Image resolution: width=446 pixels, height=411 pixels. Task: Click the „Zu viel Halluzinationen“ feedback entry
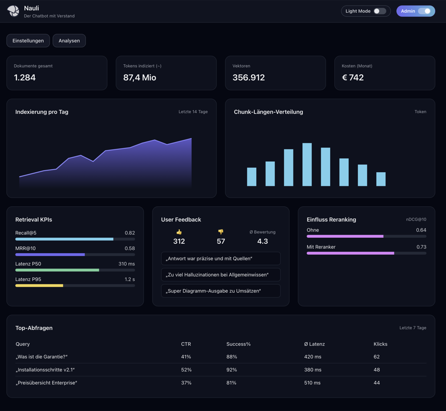click(x=221, y=274)
